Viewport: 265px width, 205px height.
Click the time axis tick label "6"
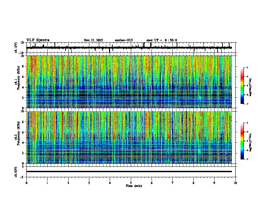(x=152, y=183)
